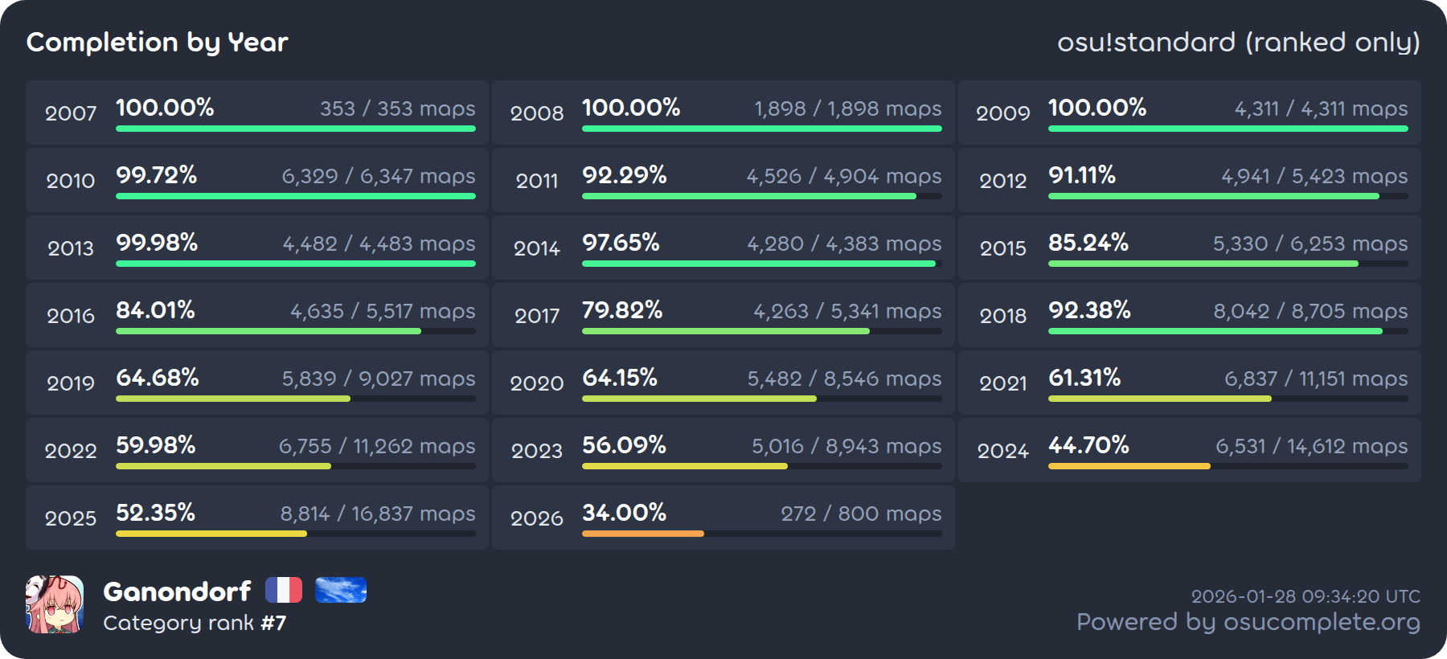The width and height of the screenshot is (1447, 659).
Task: Click the Ganondorf username
Action: (x=177, y=591)
